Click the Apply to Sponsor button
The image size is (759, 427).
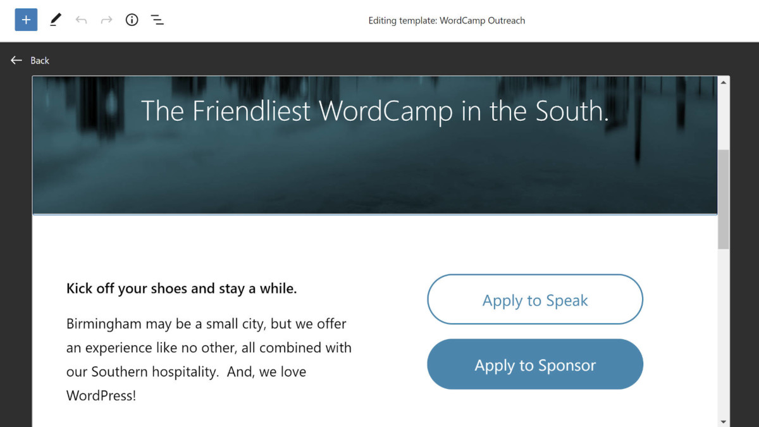pos(535,365)
